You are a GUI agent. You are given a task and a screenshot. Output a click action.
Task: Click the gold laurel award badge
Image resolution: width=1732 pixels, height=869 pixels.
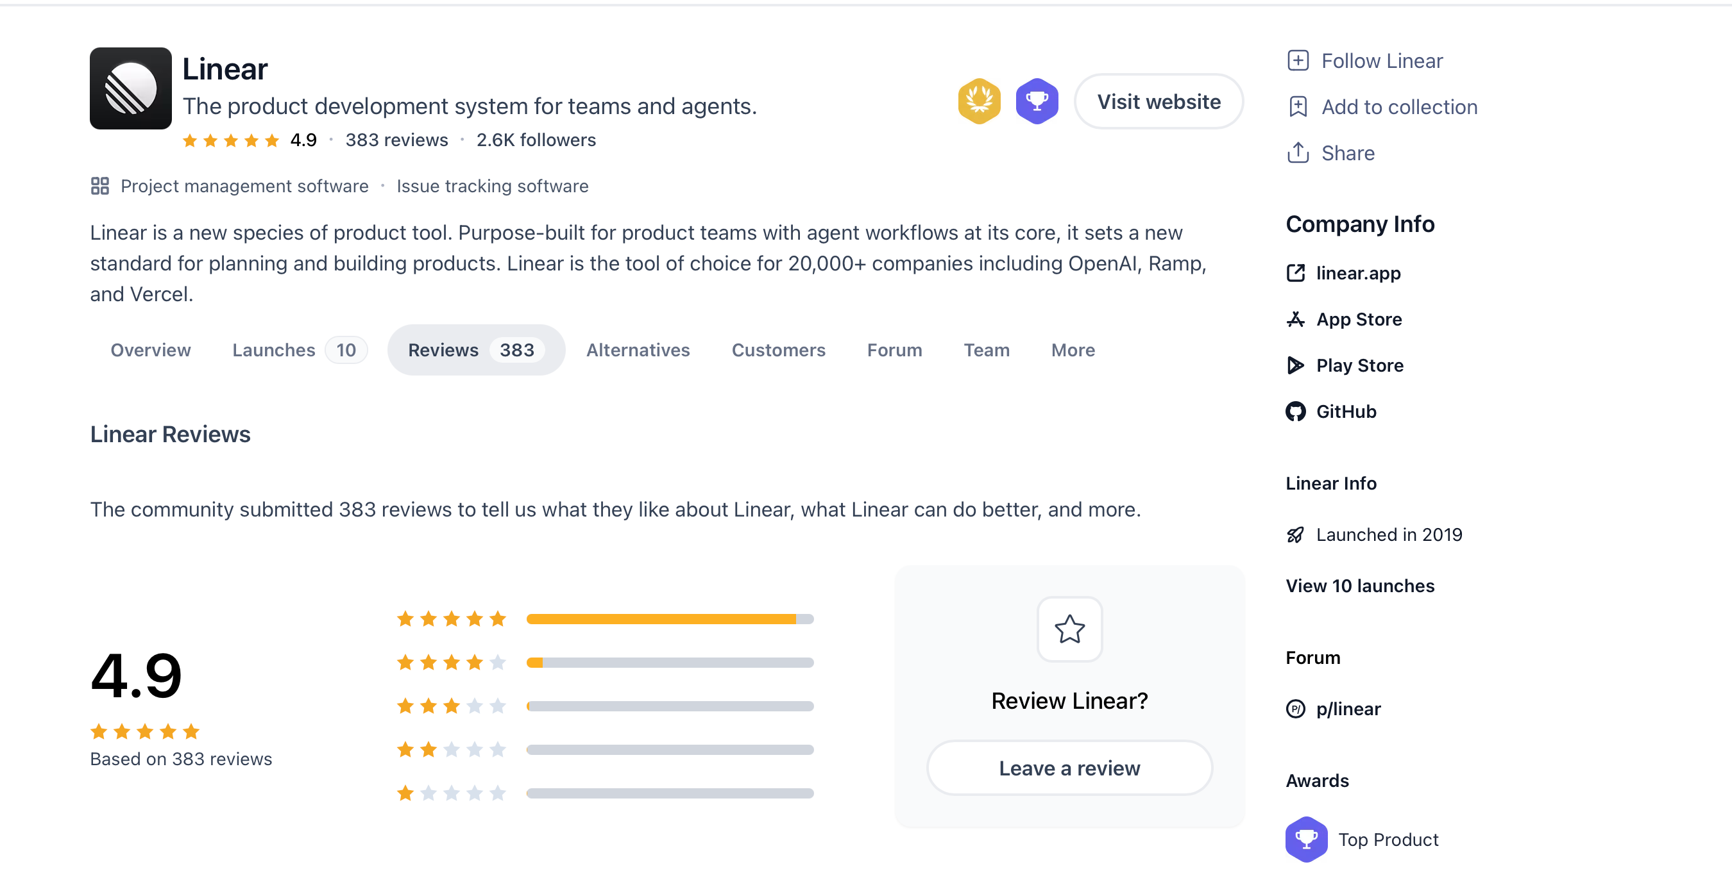[978, 101]
